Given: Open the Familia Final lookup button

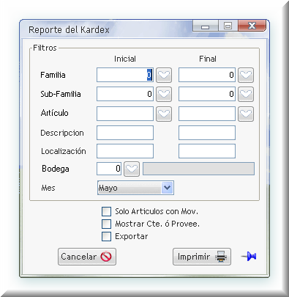Looking at the screenshot, I should point(246,75).
